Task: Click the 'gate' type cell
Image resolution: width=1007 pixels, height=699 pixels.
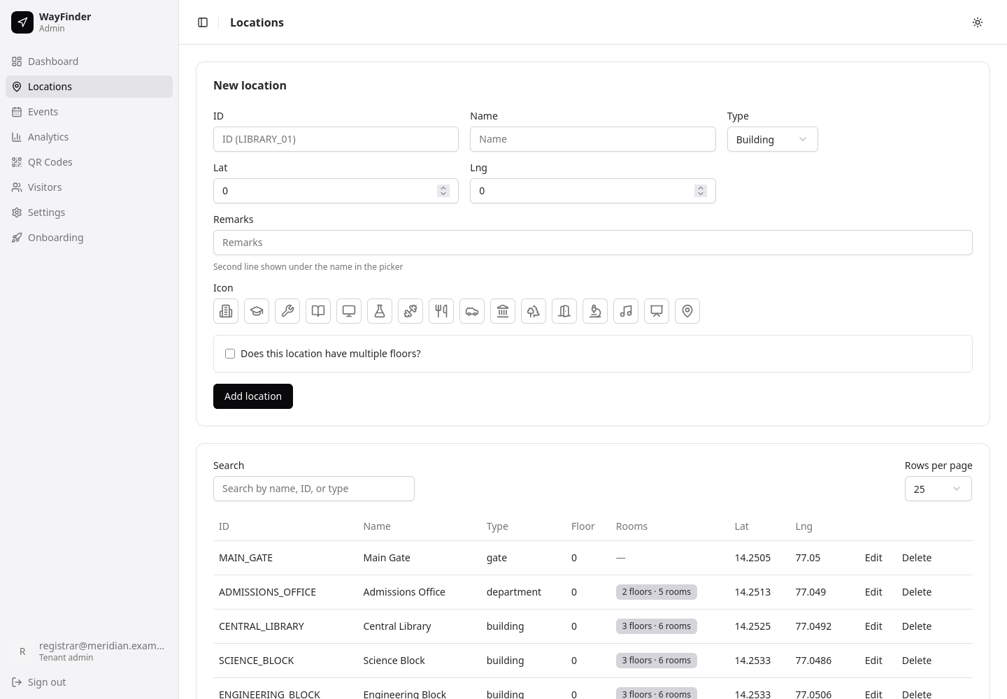Action: (497, 558)
